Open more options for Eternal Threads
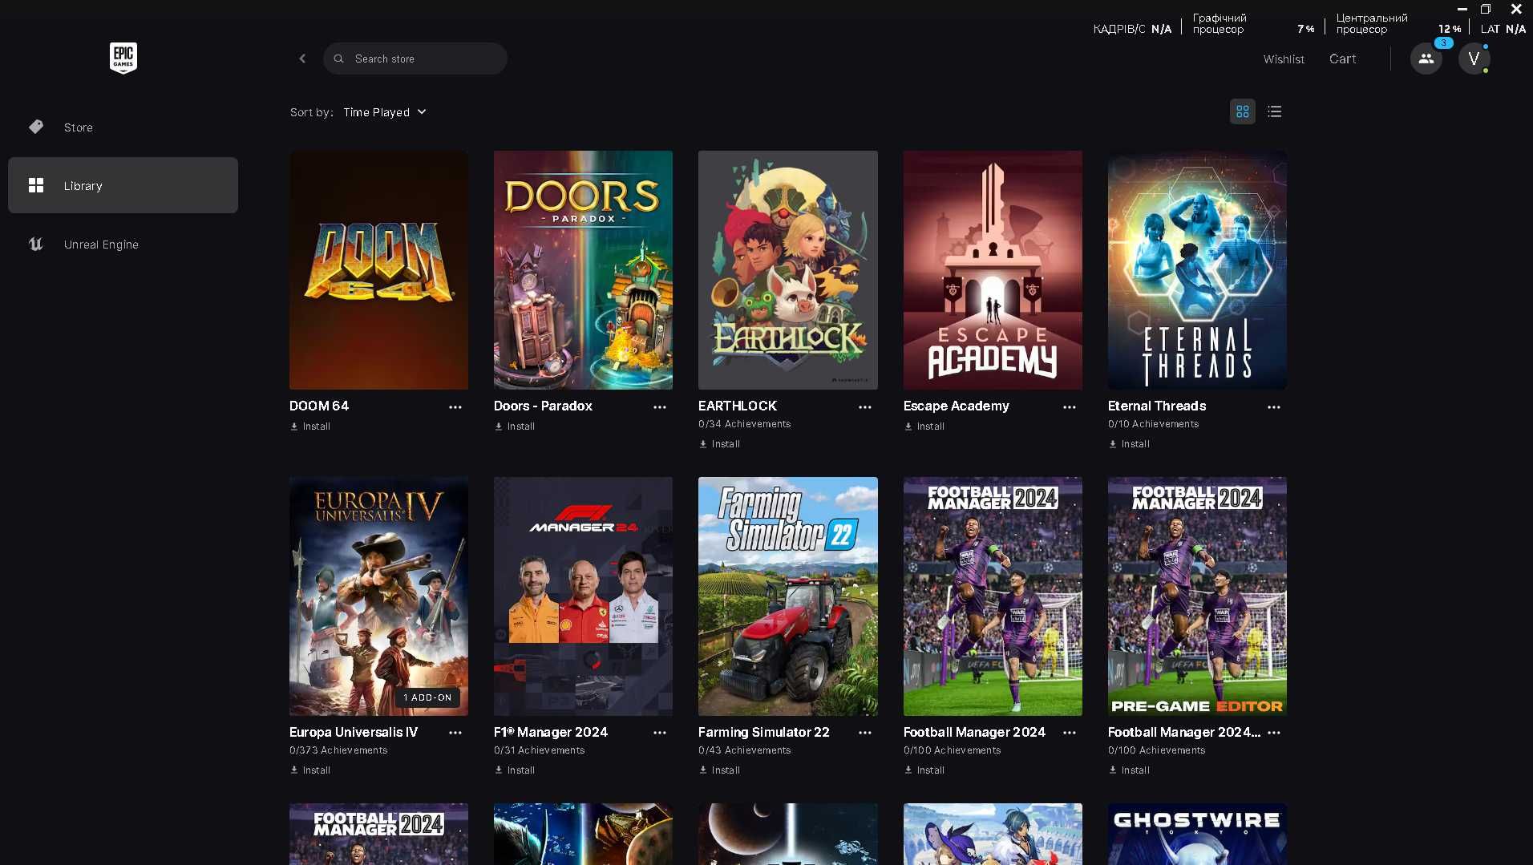 click(1274, 407)
